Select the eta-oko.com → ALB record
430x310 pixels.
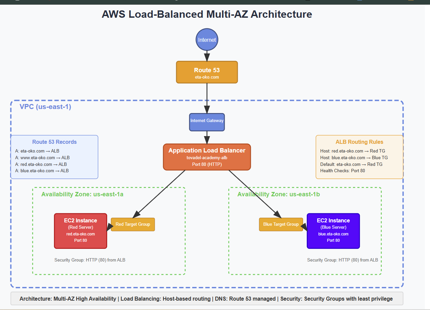pos(38,151)
